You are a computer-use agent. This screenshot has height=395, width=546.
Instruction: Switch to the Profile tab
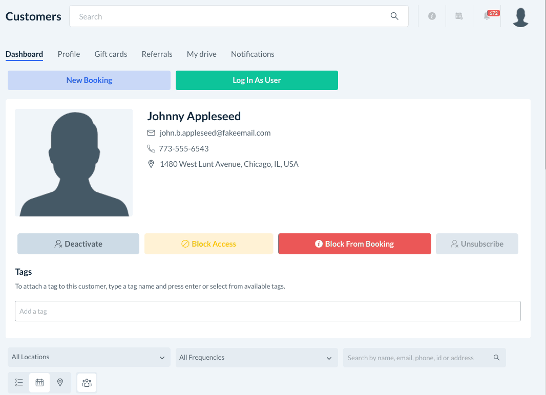point(69,54)
